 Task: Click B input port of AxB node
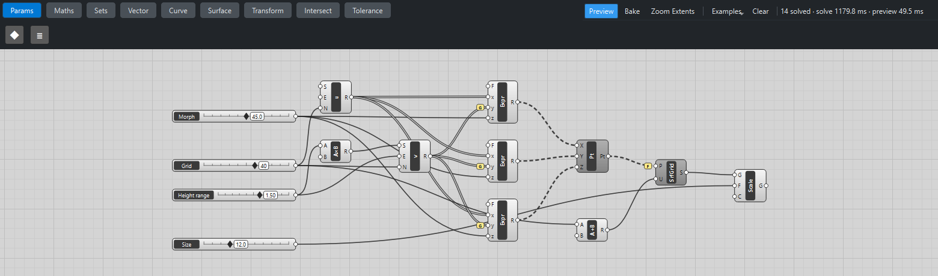pos(320,157)
